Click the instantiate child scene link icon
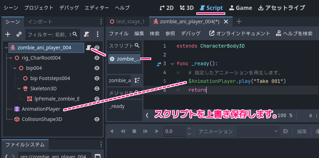The height and width of the screenshot is (158, 319). [19, 34]
